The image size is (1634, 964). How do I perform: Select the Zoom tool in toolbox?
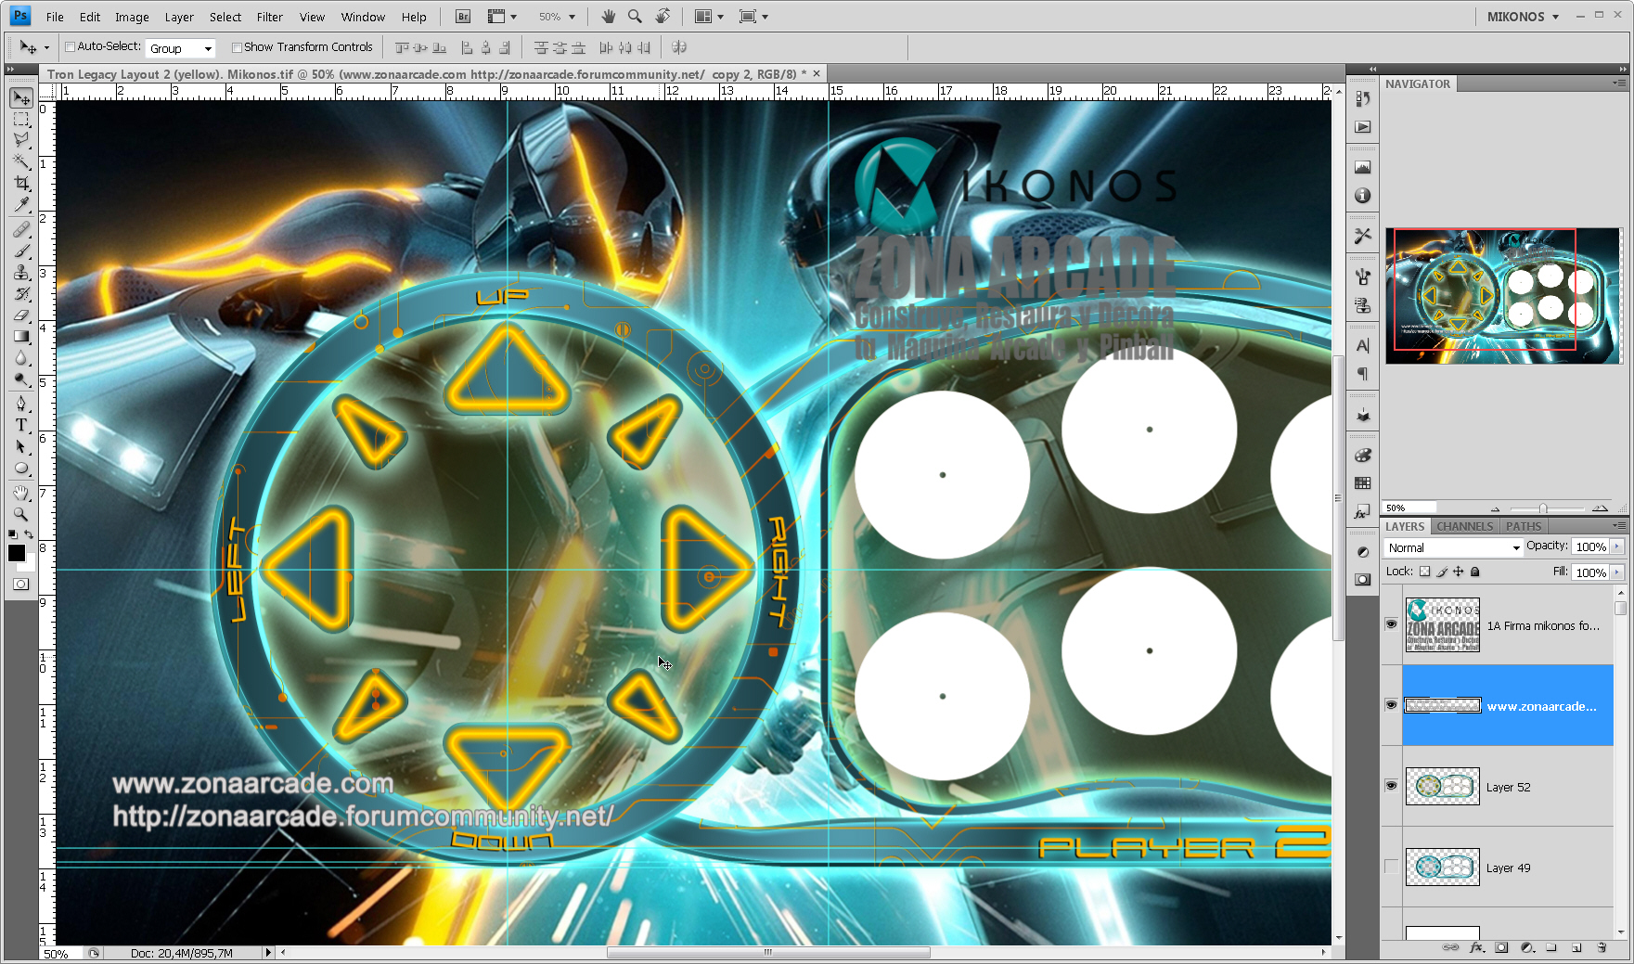[x=21, y=513]
